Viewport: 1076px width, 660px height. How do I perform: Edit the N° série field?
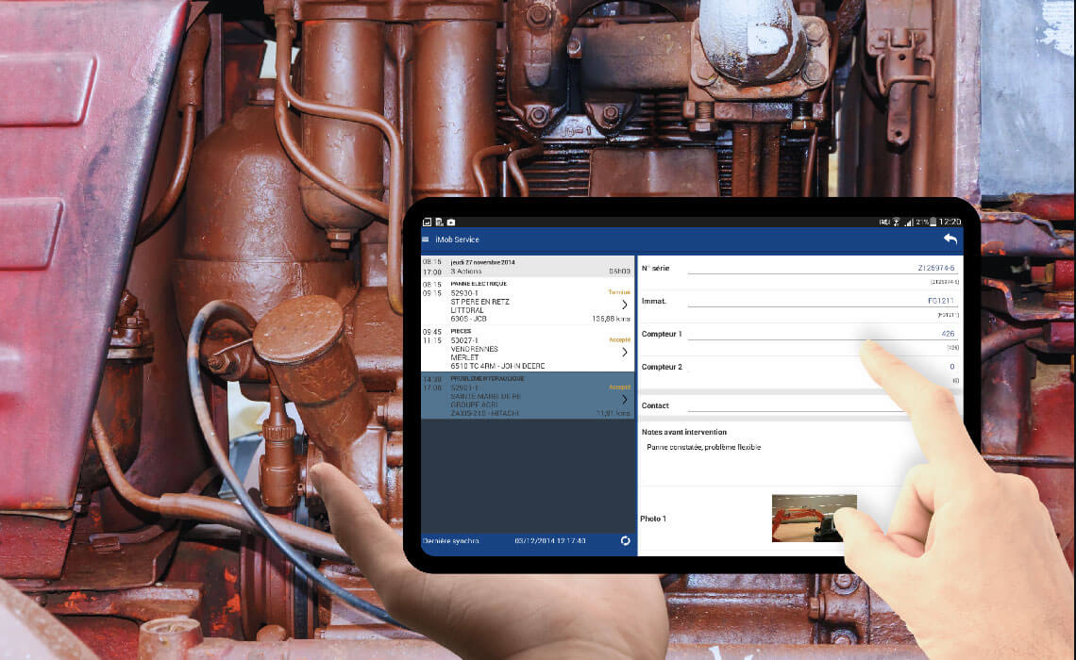tap(821, 268)
